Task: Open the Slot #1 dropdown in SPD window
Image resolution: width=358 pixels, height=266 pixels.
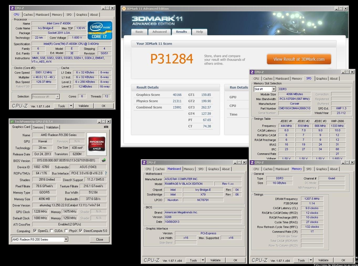Action: [x=274, y=89]
